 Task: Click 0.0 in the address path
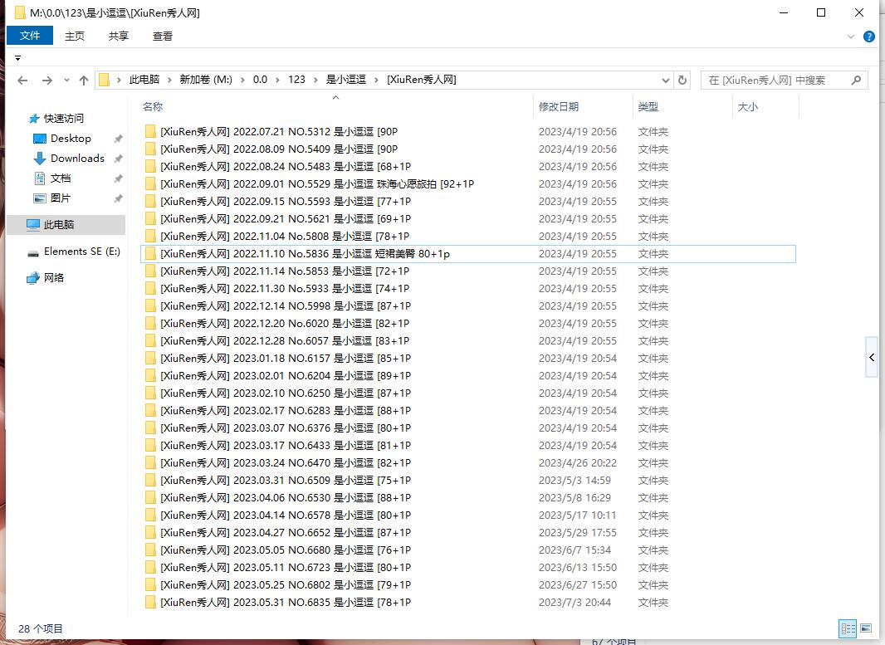pos(260,80)
